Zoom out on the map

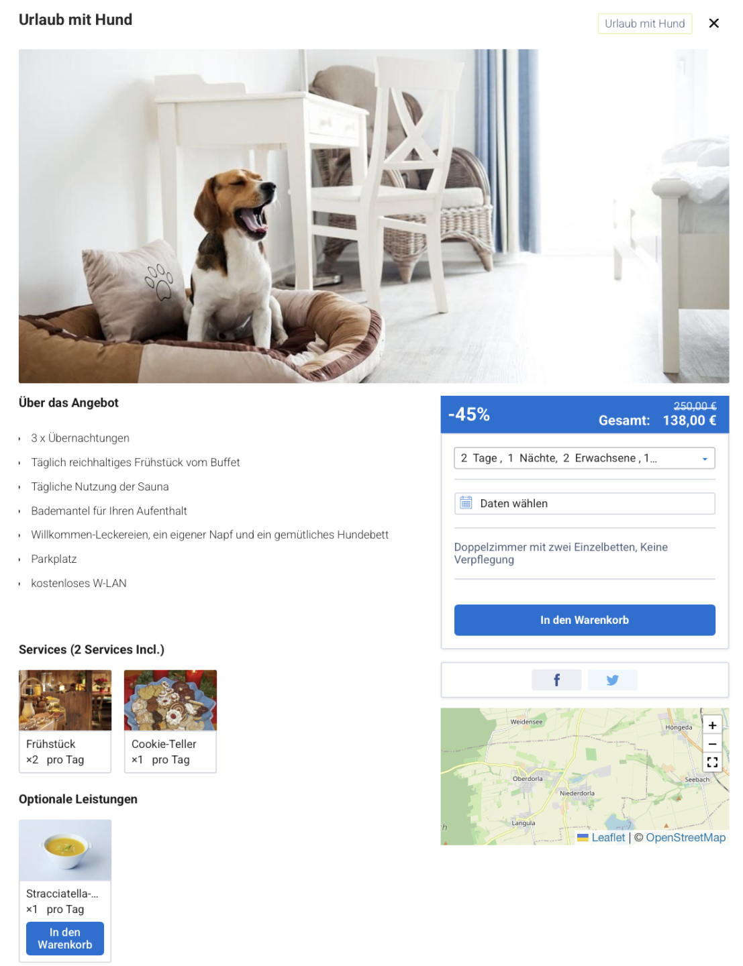tap(712, 744)
